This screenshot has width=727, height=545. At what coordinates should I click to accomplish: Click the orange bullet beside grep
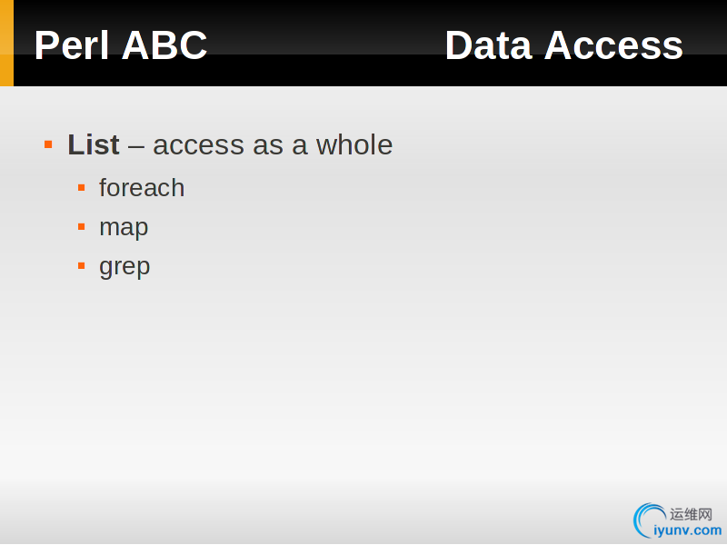click(82, 265)
